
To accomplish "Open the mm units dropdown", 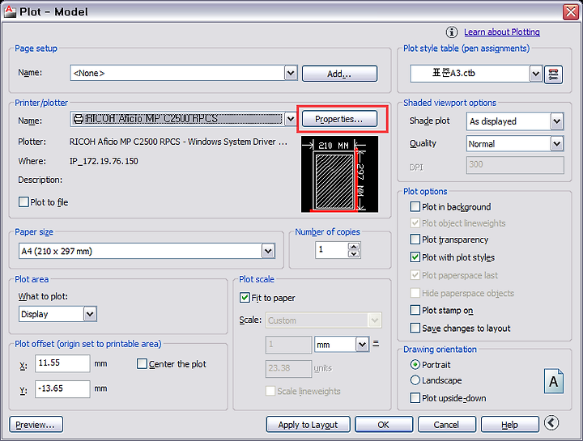I will pyautogui.click(x=362, y=345).
